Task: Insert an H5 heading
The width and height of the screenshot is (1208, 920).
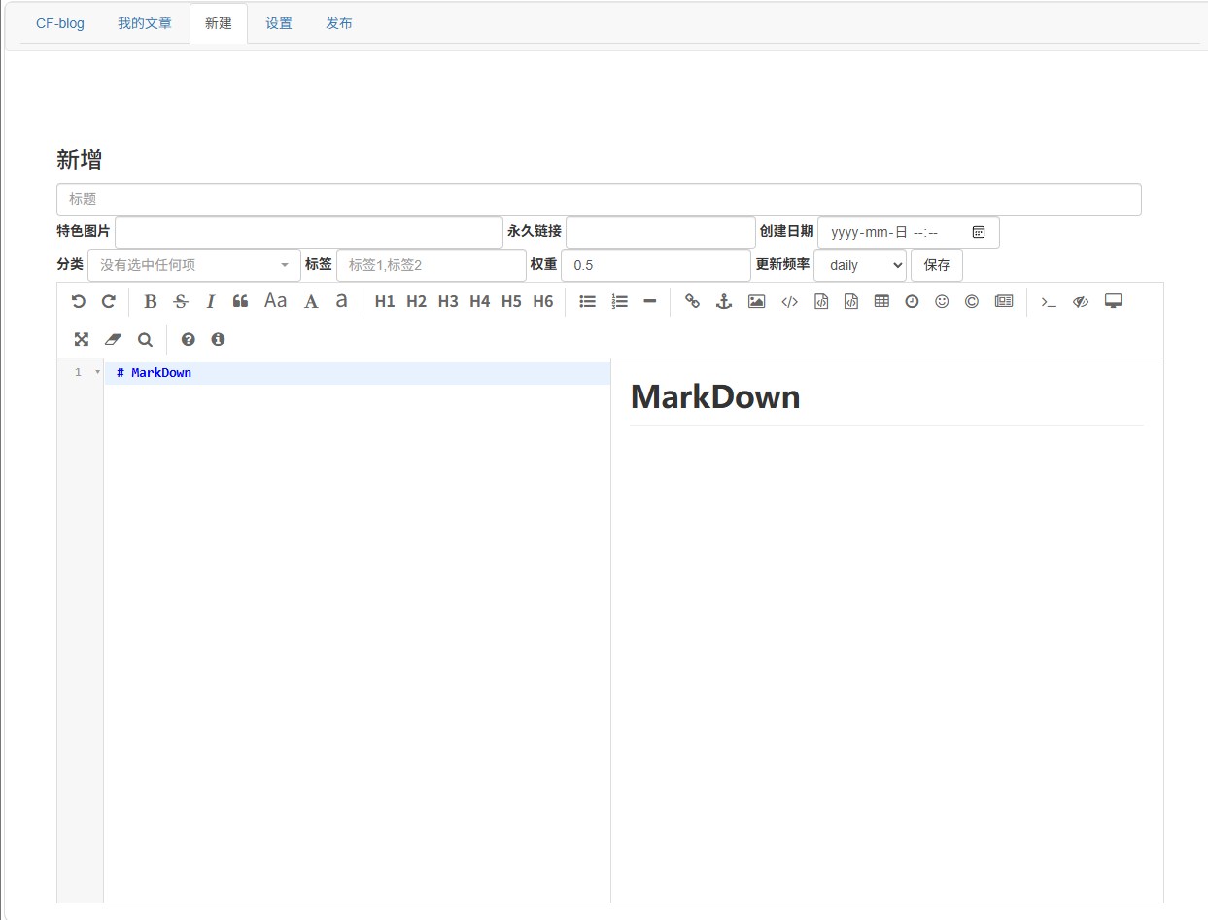Action: pos(511,301)
